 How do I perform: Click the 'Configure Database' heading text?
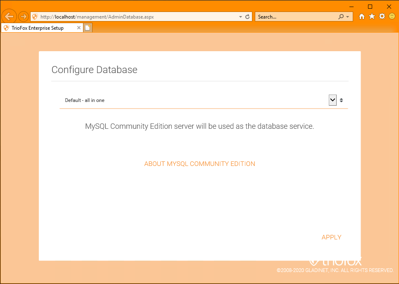click(95, 70)
